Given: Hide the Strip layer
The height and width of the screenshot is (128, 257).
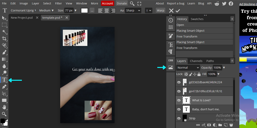Looking at the screenshot, I should (179, 118).
